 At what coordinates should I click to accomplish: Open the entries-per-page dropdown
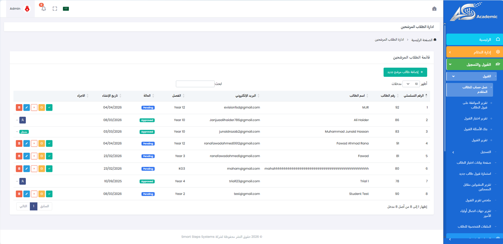(x=411, y=84)
